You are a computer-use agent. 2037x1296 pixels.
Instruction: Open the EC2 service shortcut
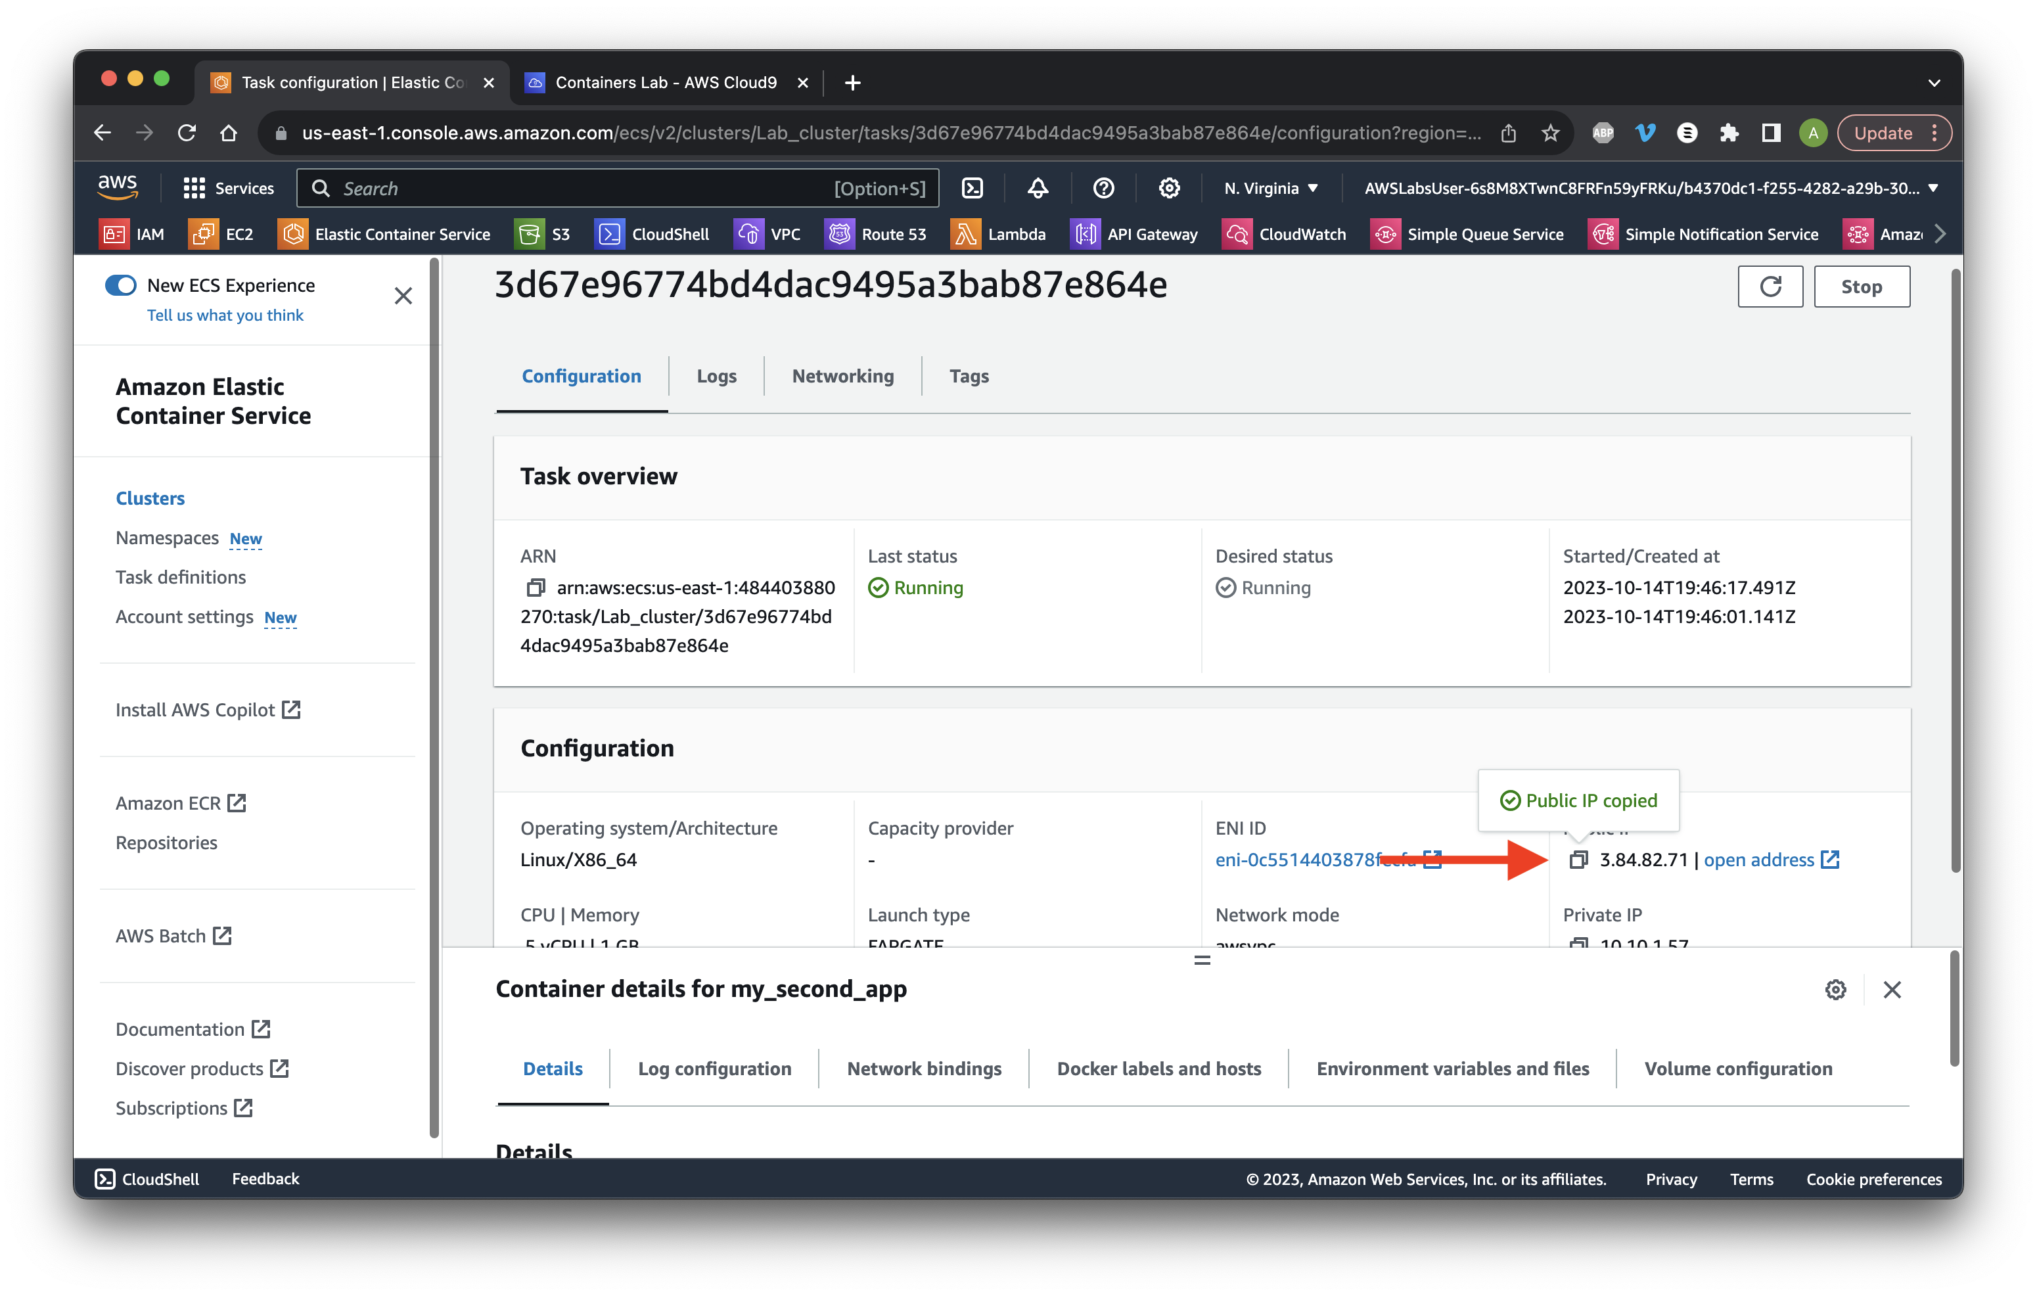coord(221,235)
